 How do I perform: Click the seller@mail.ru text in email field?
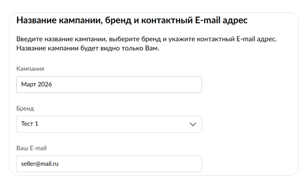tap(40, 164)
